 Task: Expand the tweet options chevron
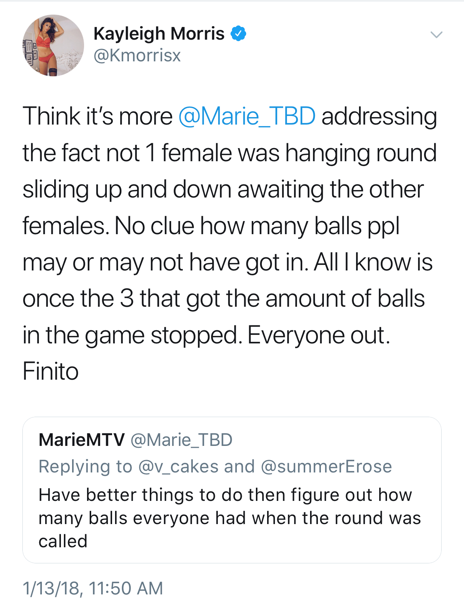[x=436, y=35]
